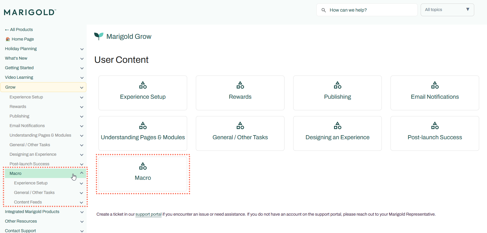Open the Post-launch Success card
The height and width of the screenshot is (233, 487).
tap(435, 133)
